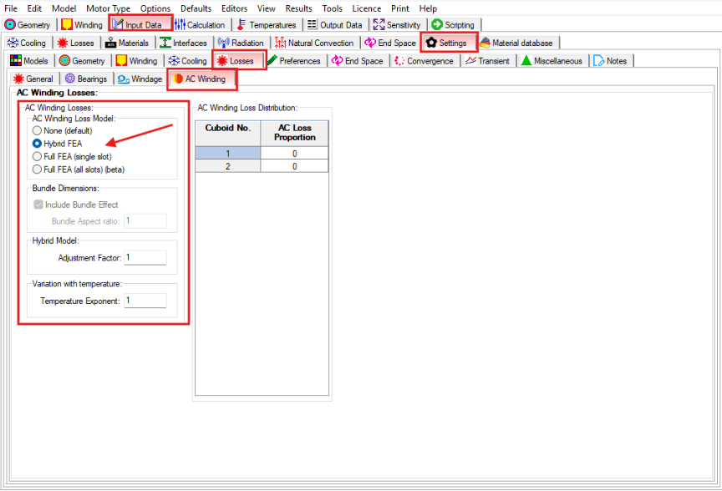Open the Results menu

(298, 8)
